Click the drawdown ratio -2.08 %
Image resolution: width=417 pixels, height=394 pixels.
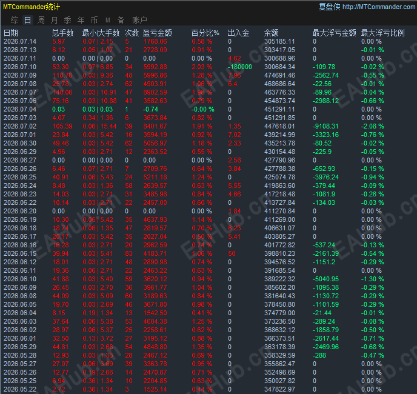coord(372,126)
